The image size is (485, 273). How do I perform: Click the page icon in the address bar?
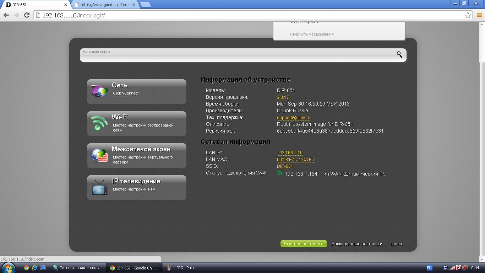pos(38,15)
